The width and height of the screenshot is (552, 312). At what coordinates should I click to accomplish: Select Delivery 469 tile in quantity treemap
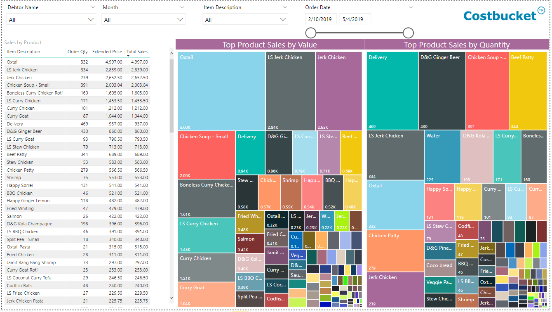[392, 91]
